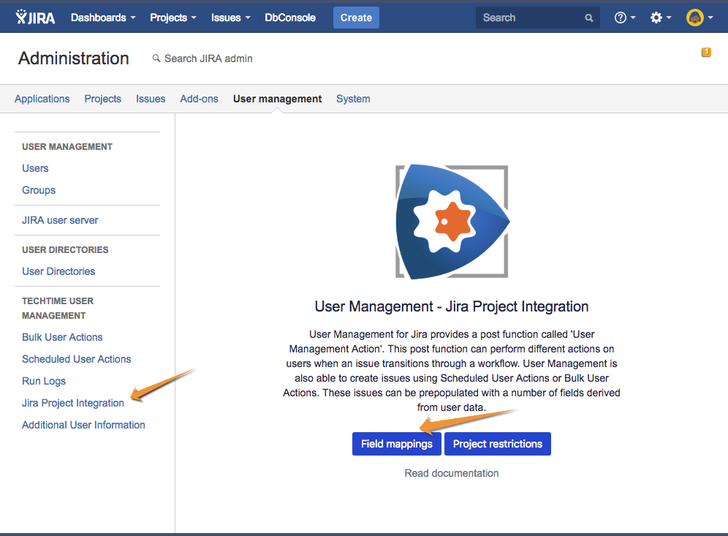Screen dimensions: 728x536
Task: Click the TECHTIME USER MANAGEMENT sidebar heading
Action: pyautogui.click(x=58, y=308)
